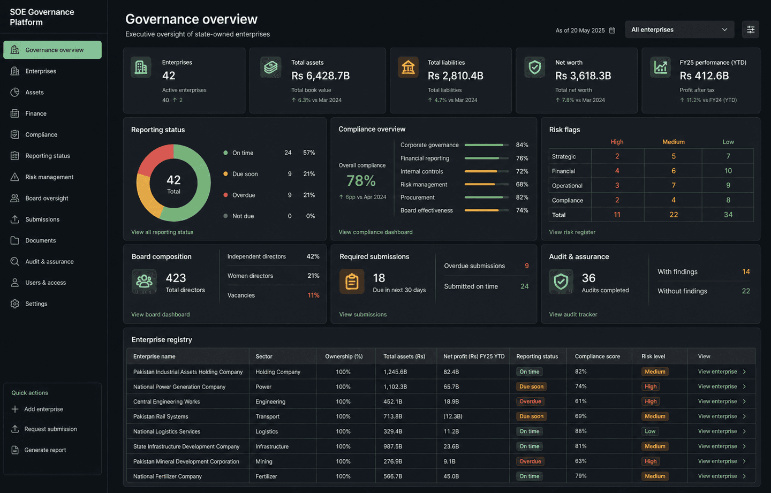Image resolution: width=771 pixels, height=493 pixels.
Task: Click the Board effectiveness progress bar
Action: [x=487, y=210]
